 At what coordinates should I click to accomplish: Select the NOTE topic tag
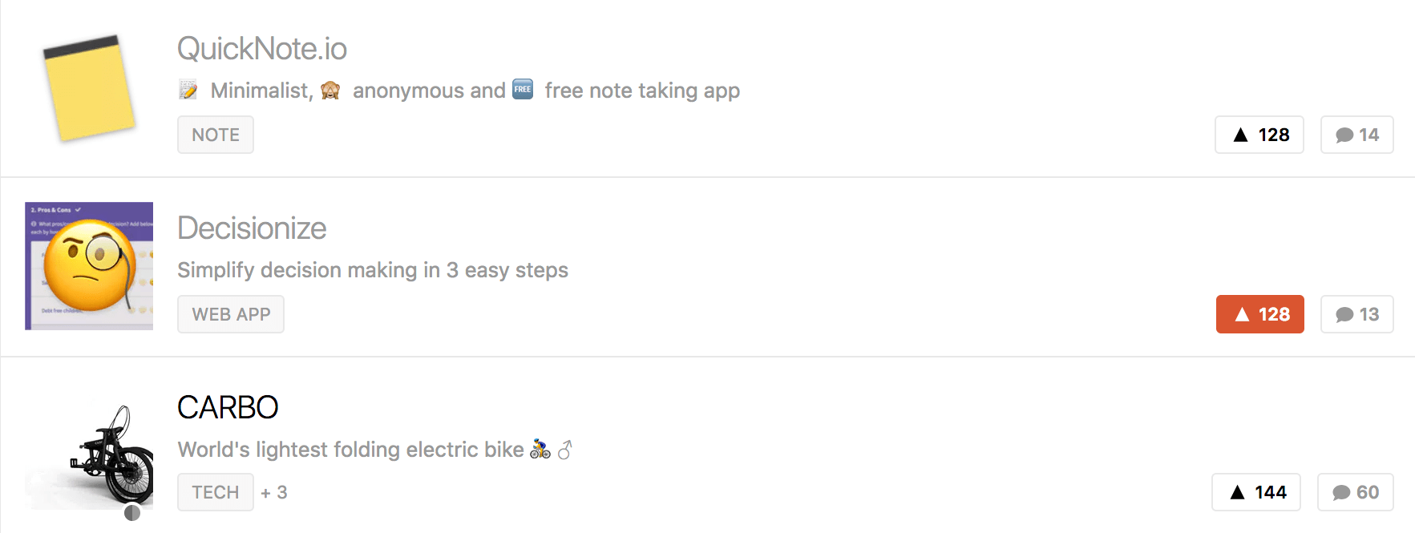point(216,135)
